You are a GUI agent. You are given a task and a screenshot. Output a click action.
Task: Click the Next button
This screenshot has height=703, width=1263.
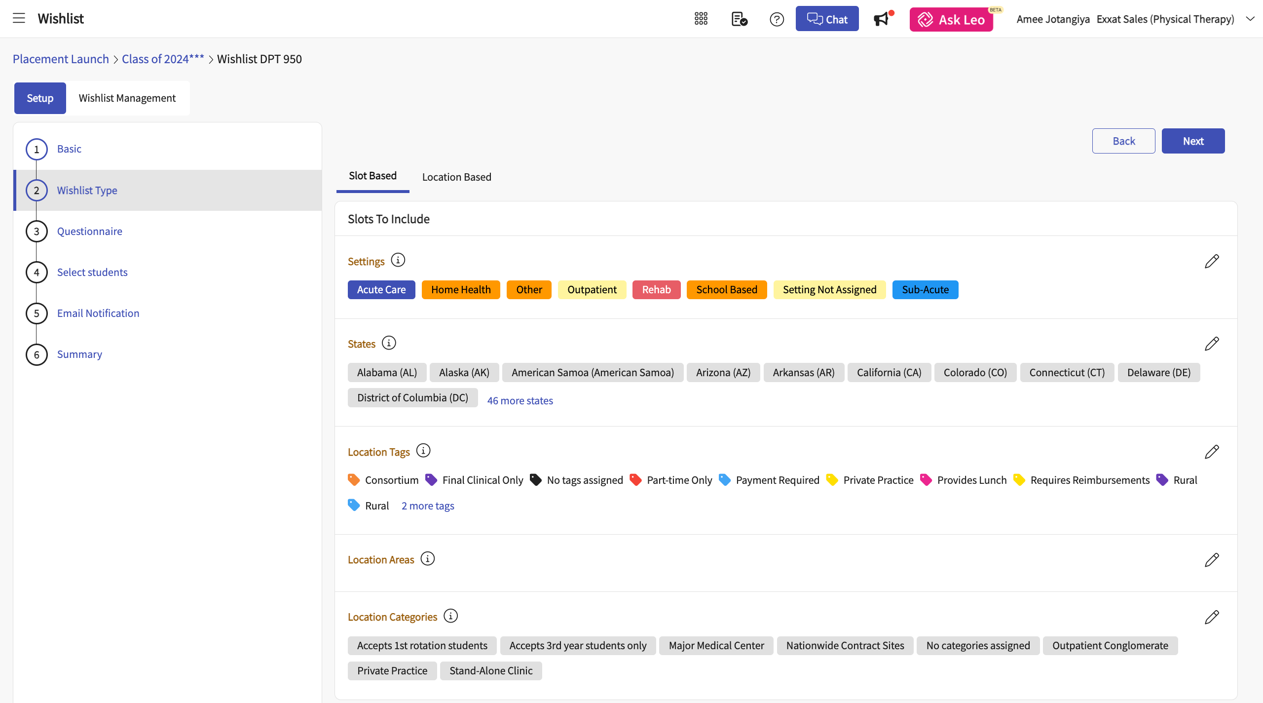coord(1192,141)
